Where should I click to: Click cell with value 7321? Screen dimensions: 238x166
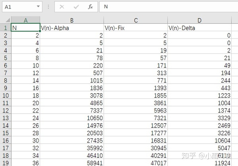click(136, 118)
